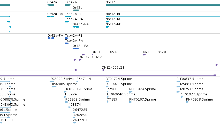Select the Or42b-RA transcript glyph
220x124 pixels.
(x=75, y=27)
